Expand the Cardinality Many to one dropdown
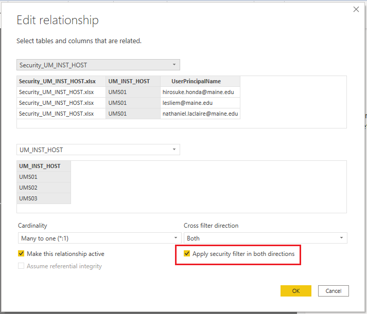 pos(100,238)
